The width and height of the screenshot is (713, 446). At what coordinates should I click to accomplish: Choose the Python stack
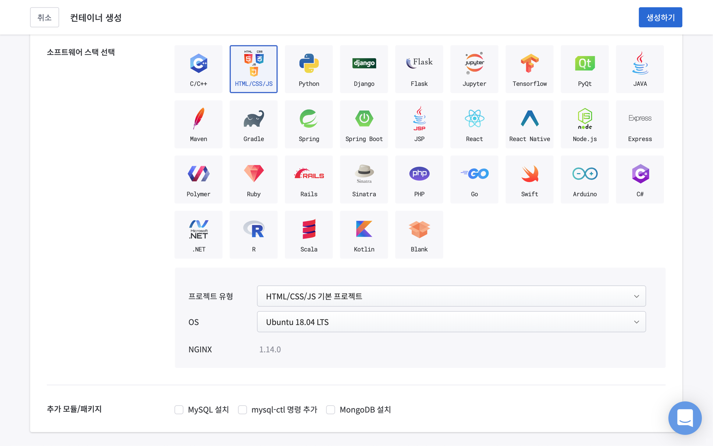309,69
